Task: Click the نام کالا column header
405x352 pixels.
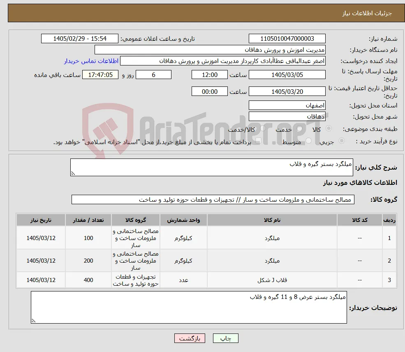Action: click(272, 220)
